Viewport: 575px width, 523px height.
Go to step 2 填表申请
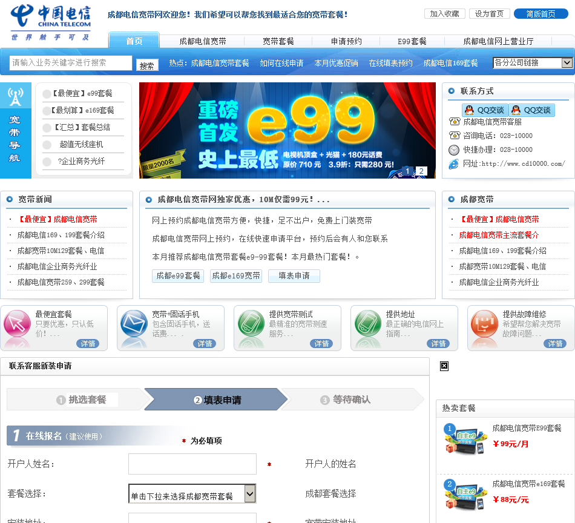tap(217, 400)
